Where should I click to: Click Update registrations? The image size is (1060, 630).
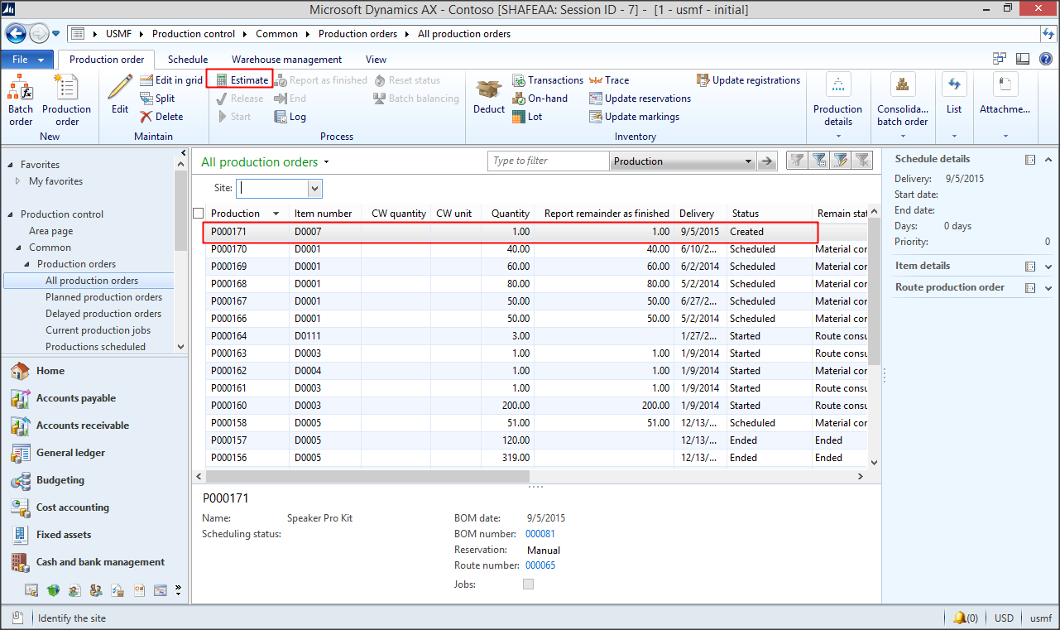pyautogui.click(x=749, y=80)
